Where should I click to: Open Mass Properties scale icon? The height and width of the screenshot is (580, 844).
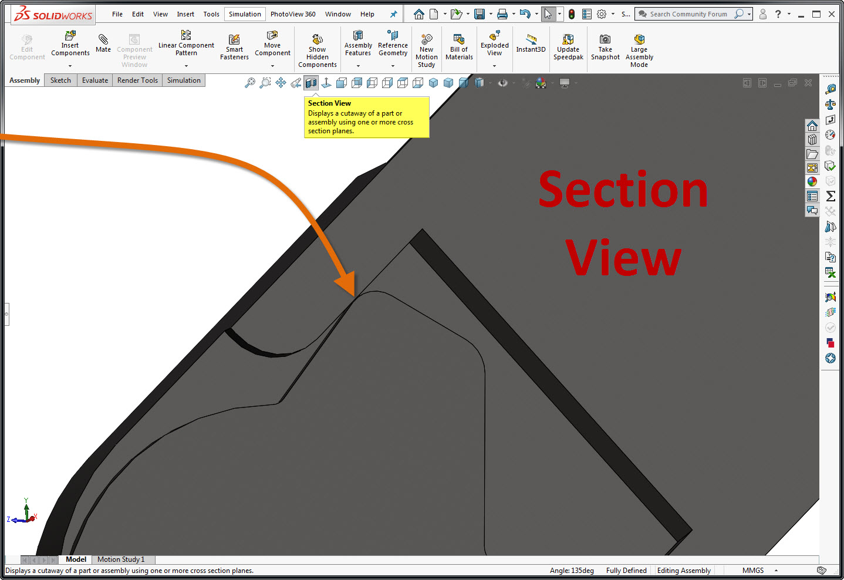tap(831, 104)
